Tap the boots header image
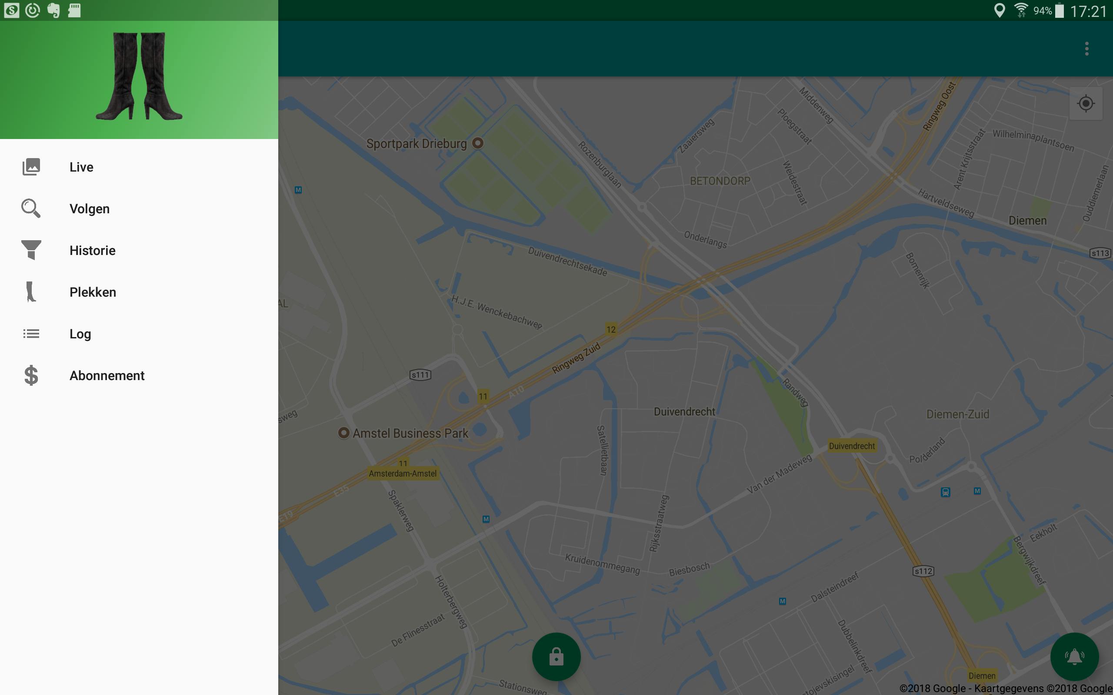The height and width of the screenshot is (695, 1113). [x=139, y=76]
